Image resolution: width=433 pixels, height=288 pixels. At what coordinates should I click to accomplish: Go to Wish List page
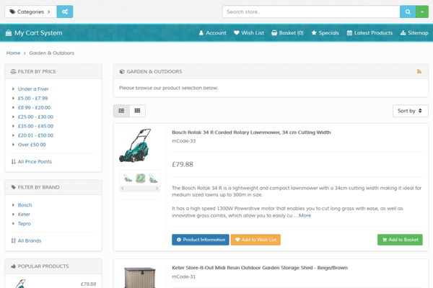[249, 33]
